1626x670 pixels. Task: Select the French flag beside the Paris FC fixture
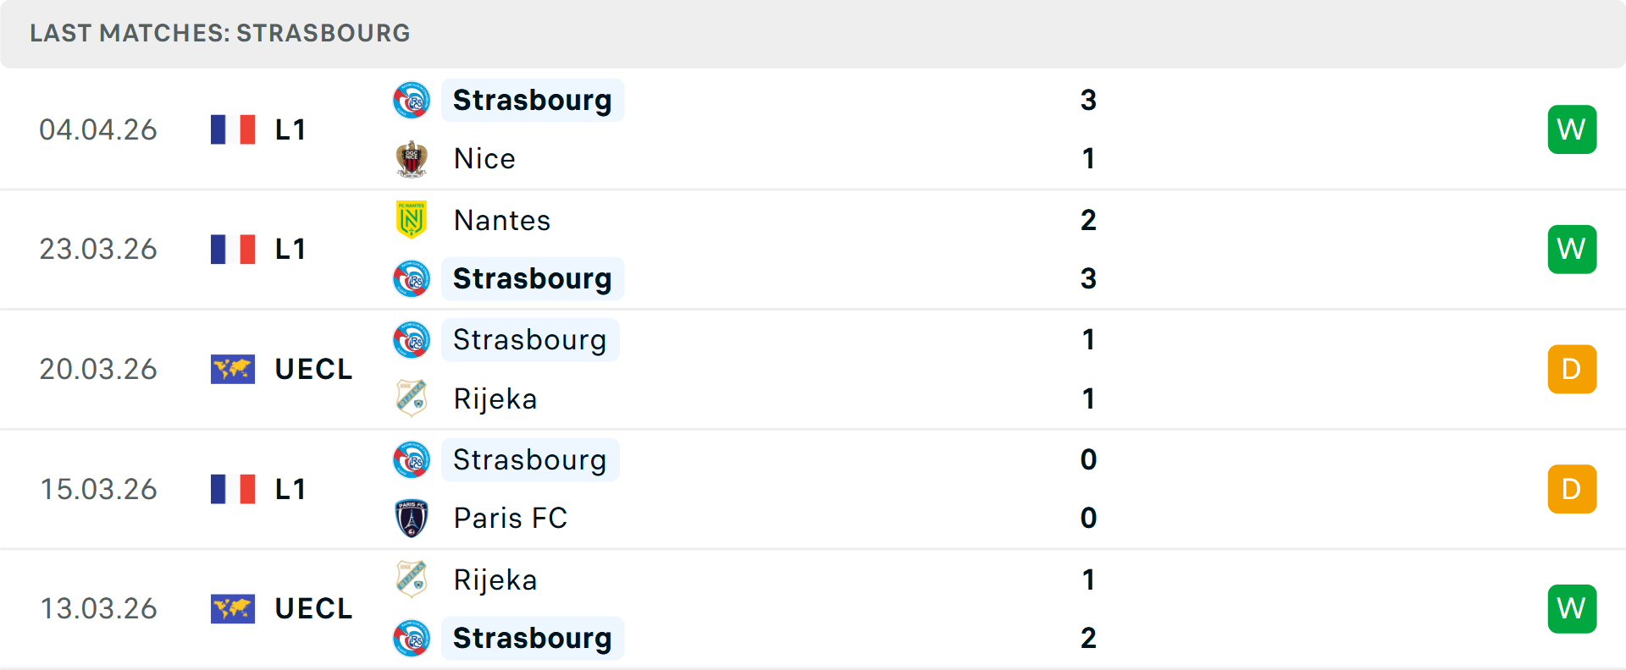click(233, 488)
